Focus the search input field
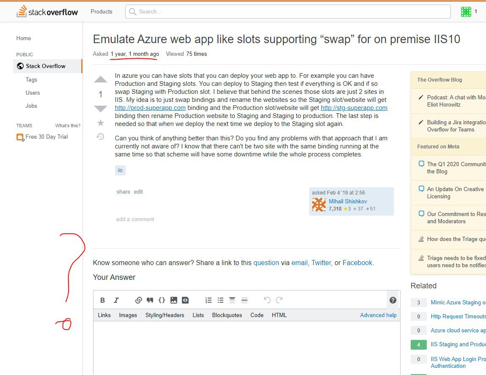Viewport: 486px width, 375px height. pyautogui.click(x=288, y=11)
